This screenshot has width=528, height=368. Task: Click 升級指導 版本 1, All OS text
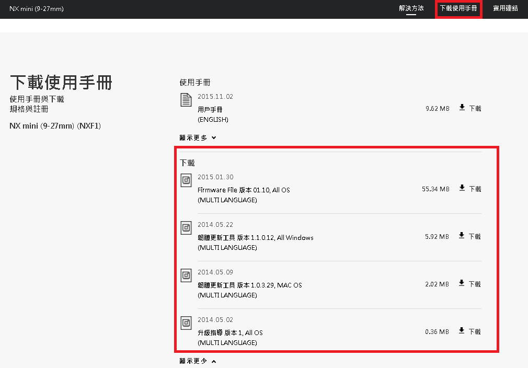pyautogui.click(x=231, y=332)
